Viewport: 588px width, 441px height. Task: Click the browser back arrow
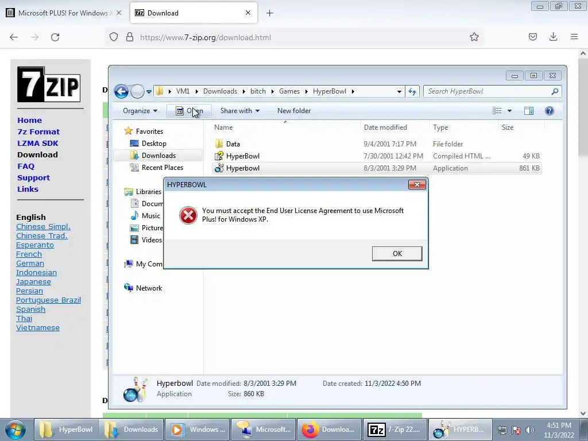pyautogui.click(x=14, y=37)
